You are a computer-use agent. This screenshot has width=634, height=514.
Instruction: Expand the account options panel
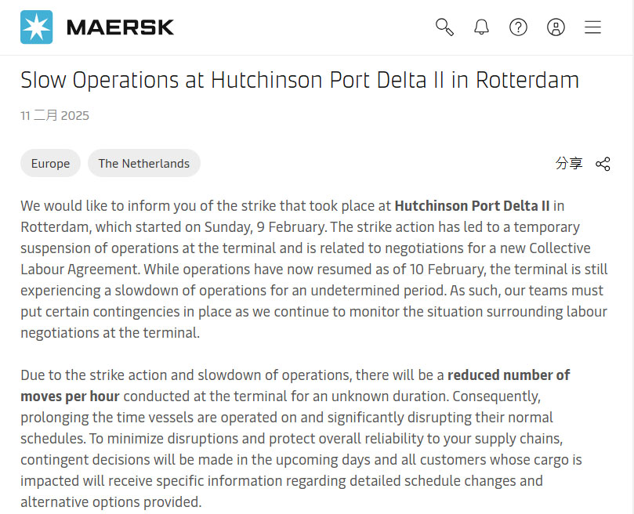(x=556, y=27)
